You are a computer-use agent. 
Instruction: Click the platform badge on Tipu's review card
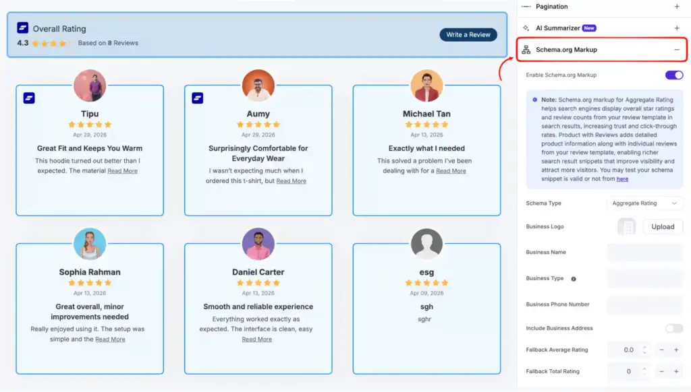point(29,98)
